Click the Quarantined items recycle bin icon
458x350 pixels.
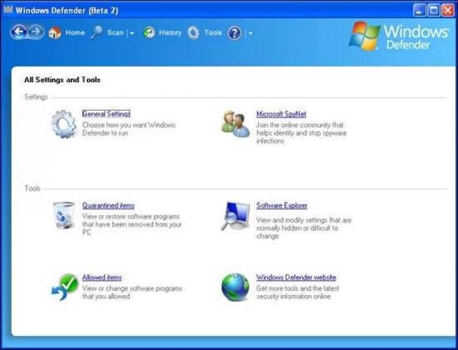pos(64,215)
